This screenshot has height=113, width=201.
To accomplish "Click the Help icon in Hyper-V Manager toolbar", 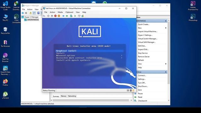I will click(38, 13).
